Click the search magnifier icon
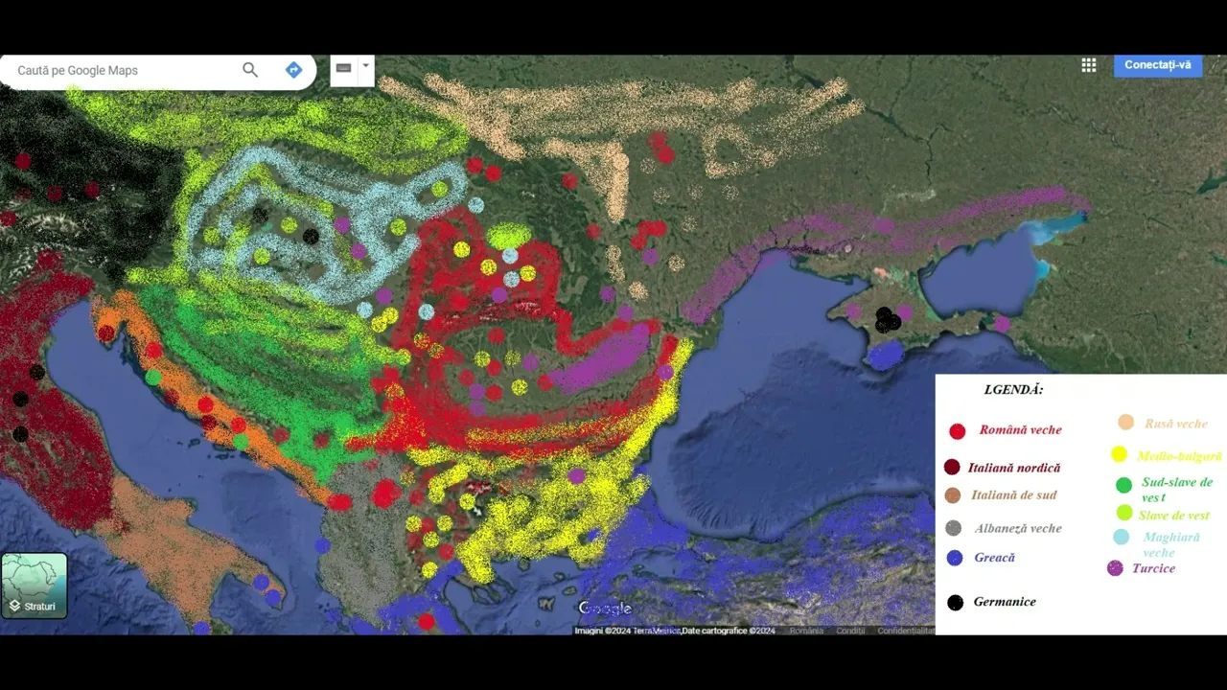 click(250, 70)
